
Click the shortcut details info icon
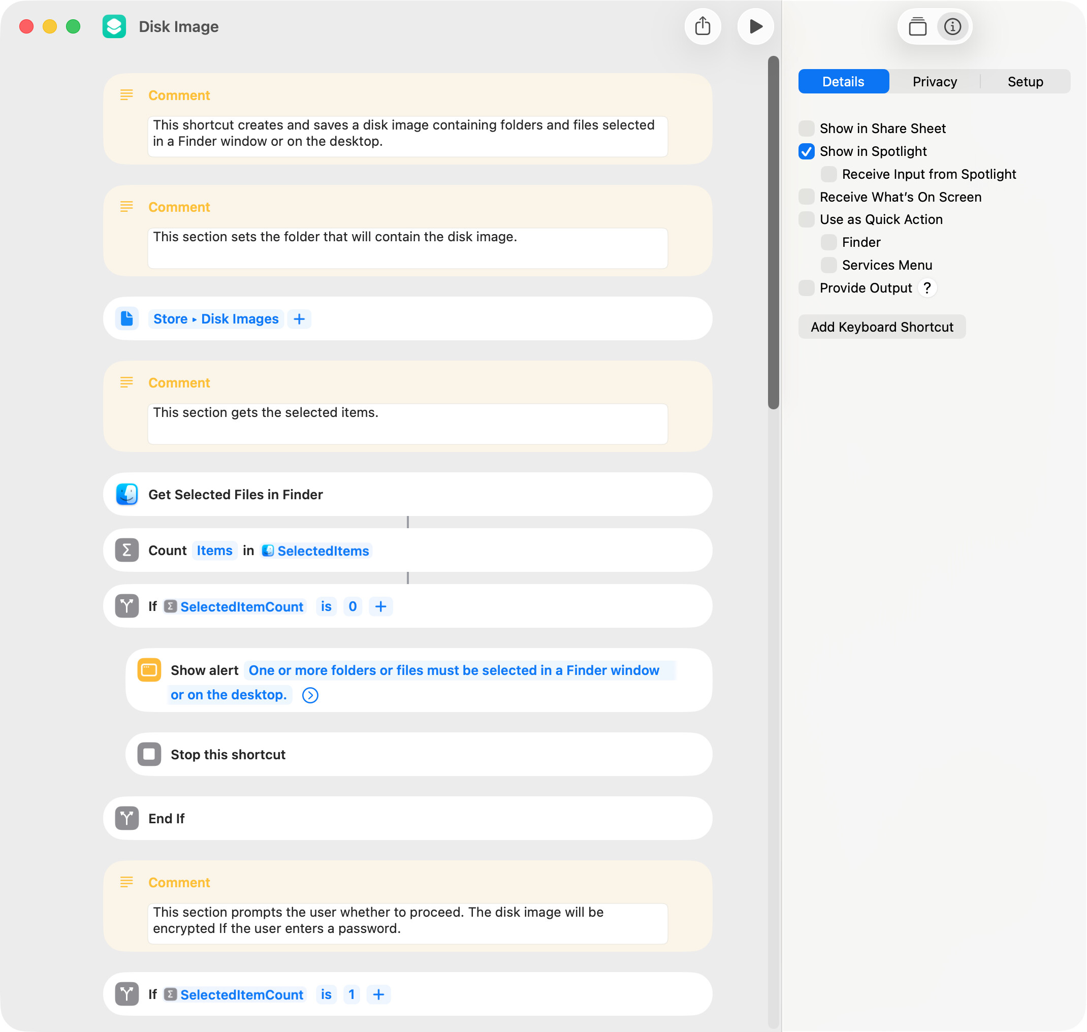pyautogui.click(x=952, y=26)
